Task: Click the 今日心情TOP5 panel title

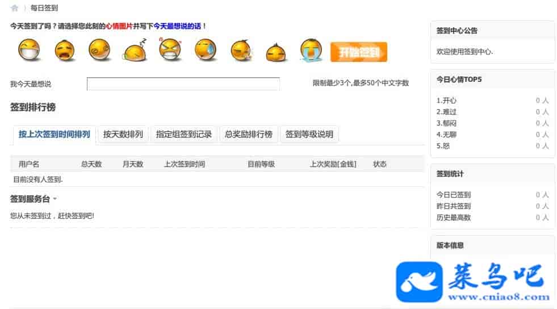Action: point(459,80)
